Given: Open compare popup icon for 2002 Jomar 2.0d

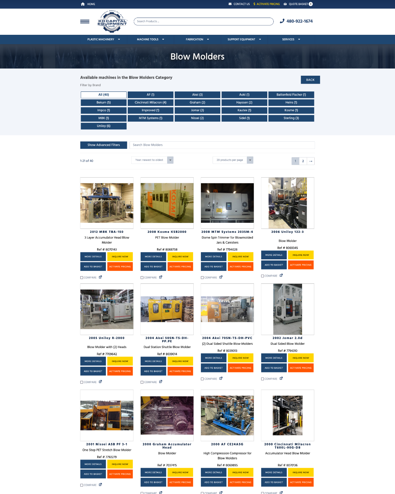Looking at the screenshot, I should click(281, 378).
